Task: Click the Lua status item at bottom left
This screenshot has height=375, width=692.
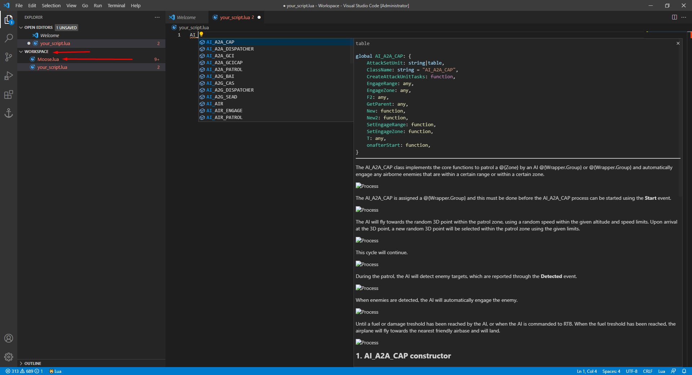Action: point(55,371)
